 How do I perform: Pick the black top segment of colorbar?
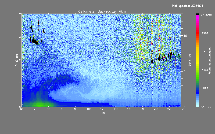coord(197,14)
